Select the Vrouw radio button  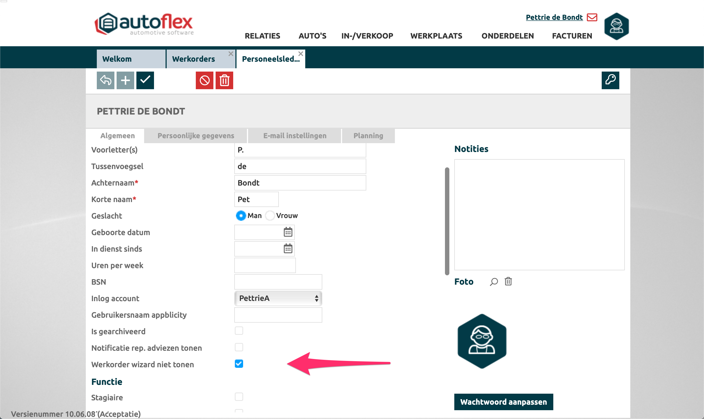(270, 216)
